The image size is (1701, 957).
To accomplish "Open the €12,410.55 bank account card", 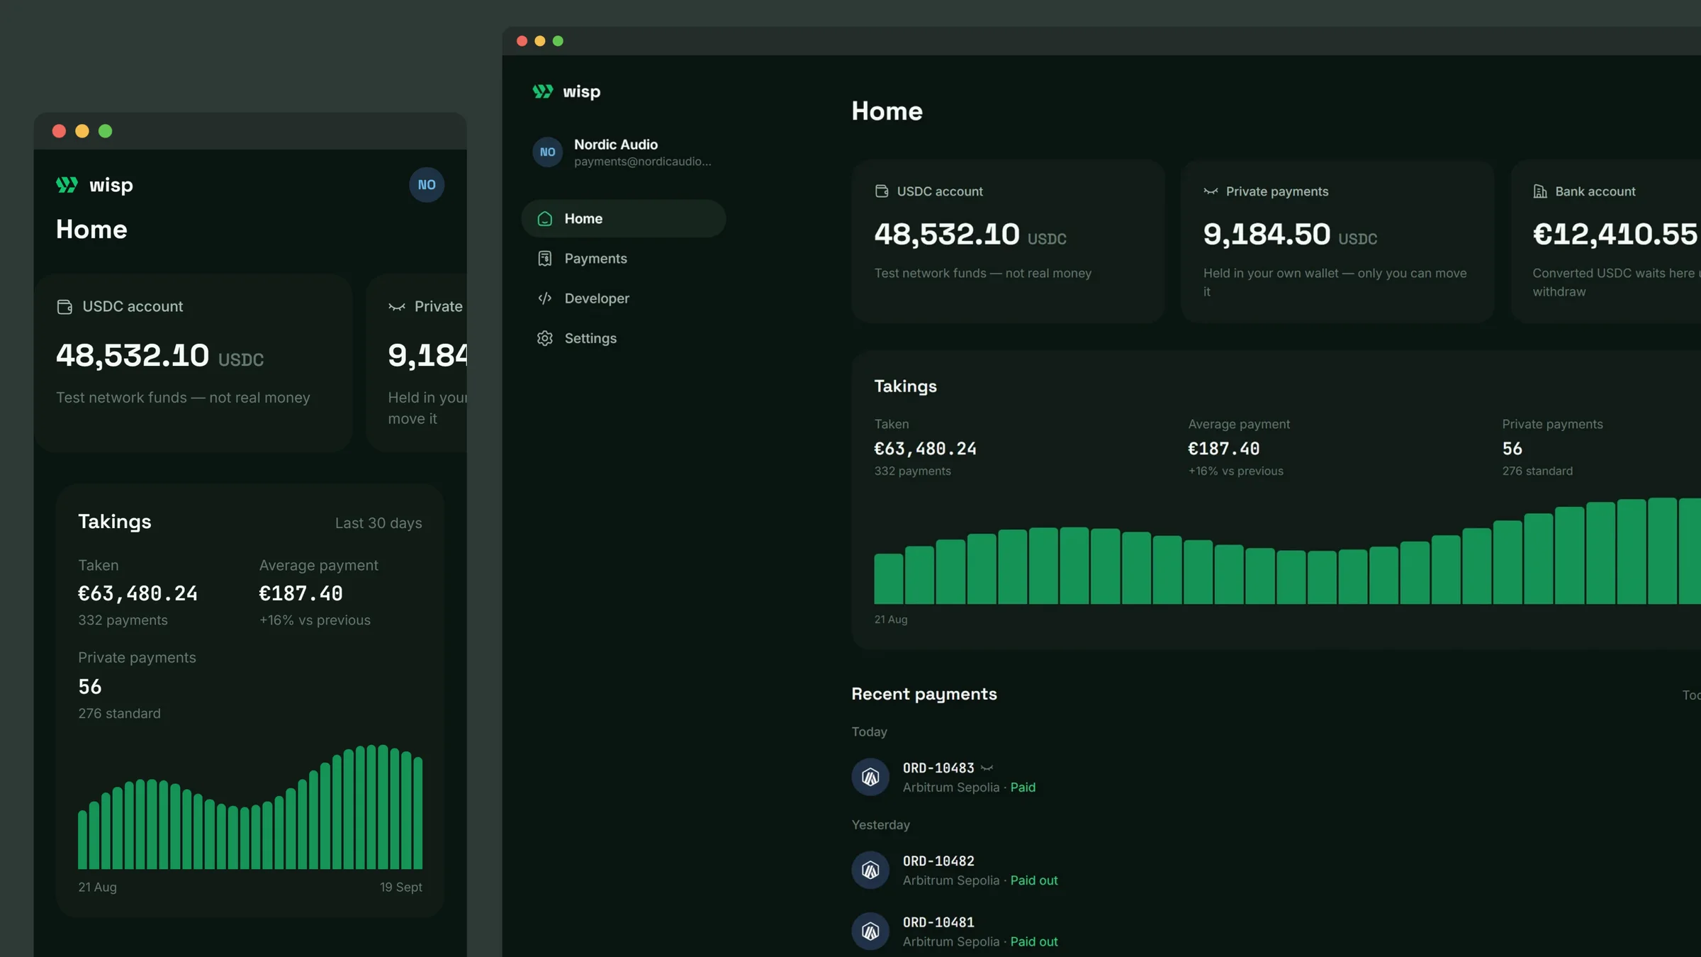I will click(x=1606, y=241).
